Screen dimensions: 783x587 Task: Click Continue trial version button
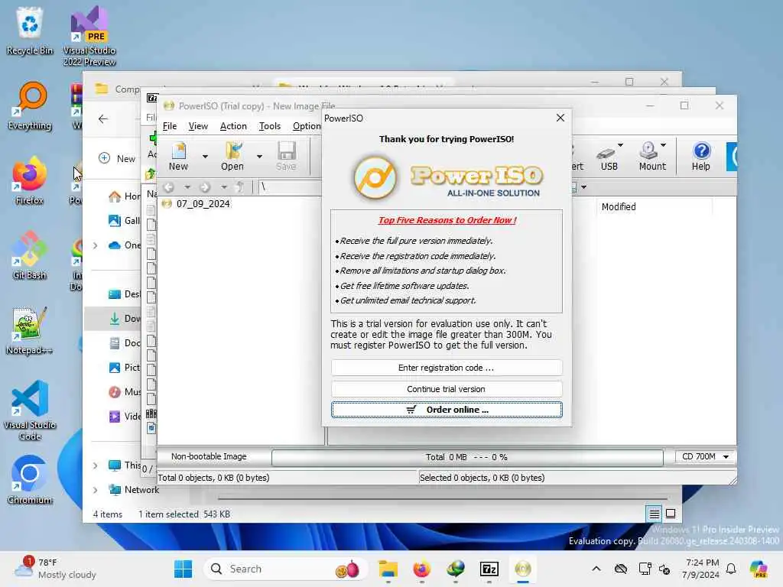tap(447, 389)
